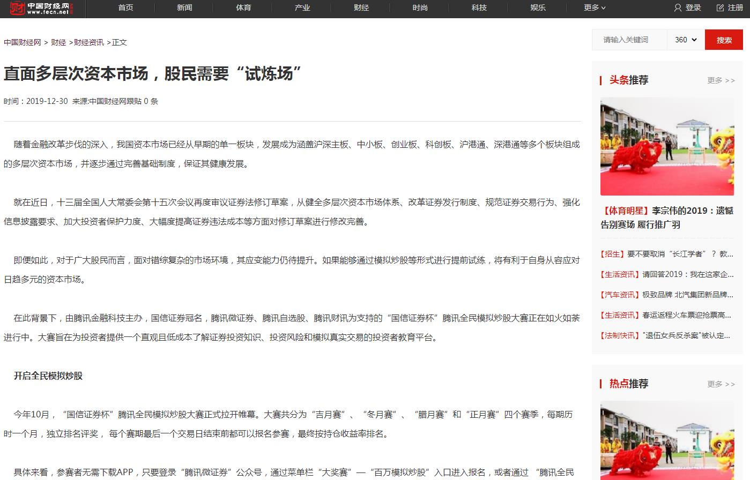Open the 财经 nav item
The image size is (750, 480).
click(x=361, y=7)
